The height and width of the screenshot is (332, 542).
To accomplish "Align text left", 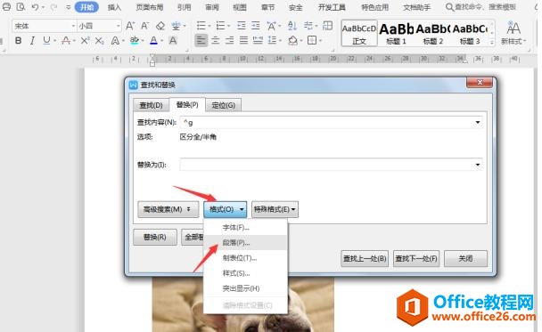I will point(201,41).
